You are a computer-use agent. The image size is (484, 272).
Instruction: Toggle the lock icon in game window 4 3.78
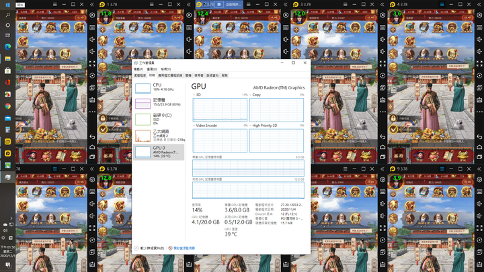point(393,118)
